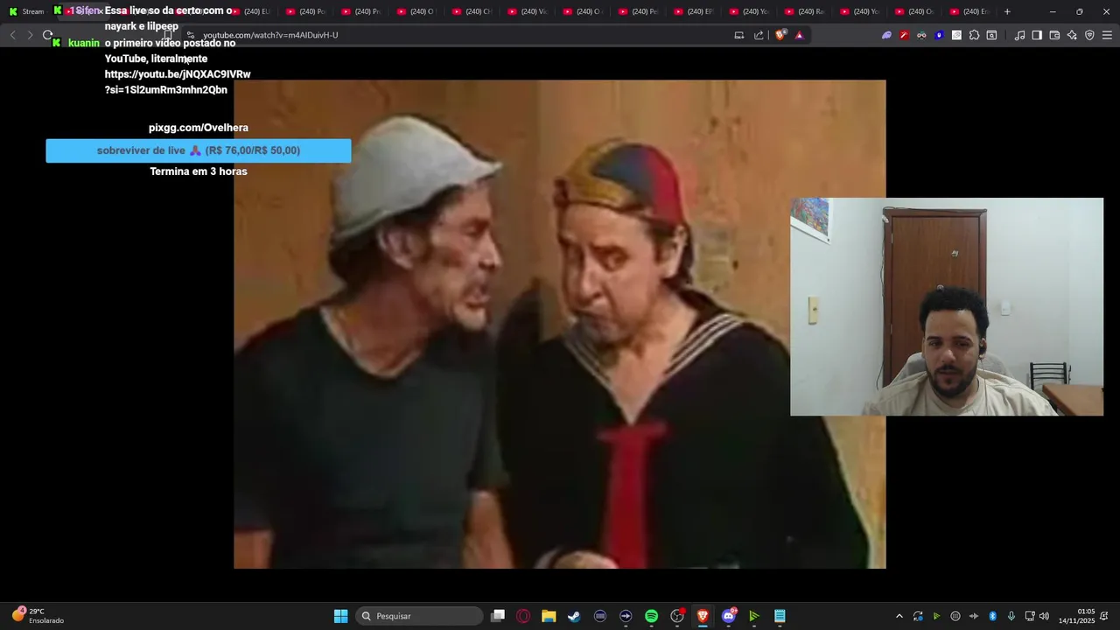Viewport: 1120px width, 630px height.
Task: Go forward in browser history
Action: tap(30, 35)
